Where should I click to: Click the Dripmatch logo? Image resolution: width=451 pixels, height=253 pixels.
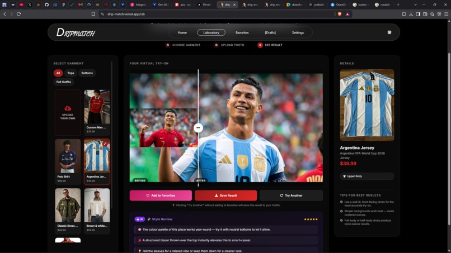[x=76, y=32]
